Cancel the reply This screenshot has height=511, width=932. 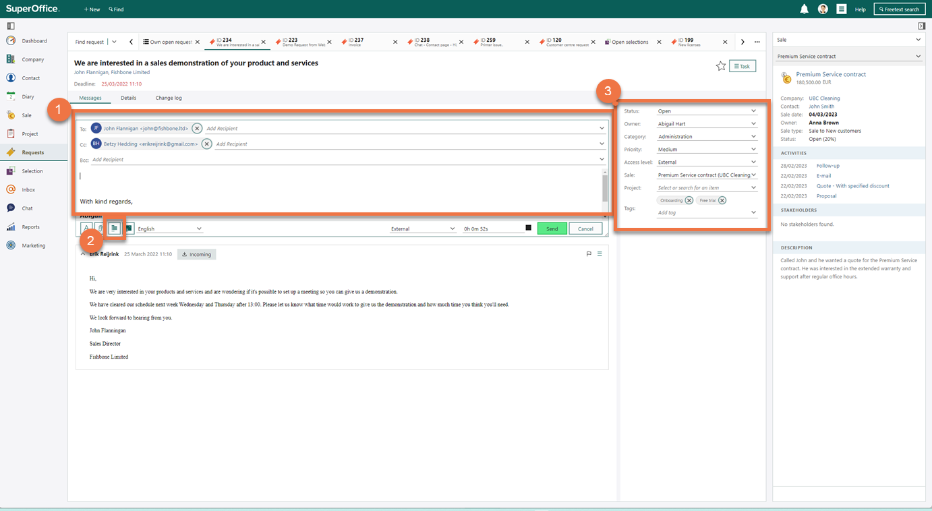point(585,229)
